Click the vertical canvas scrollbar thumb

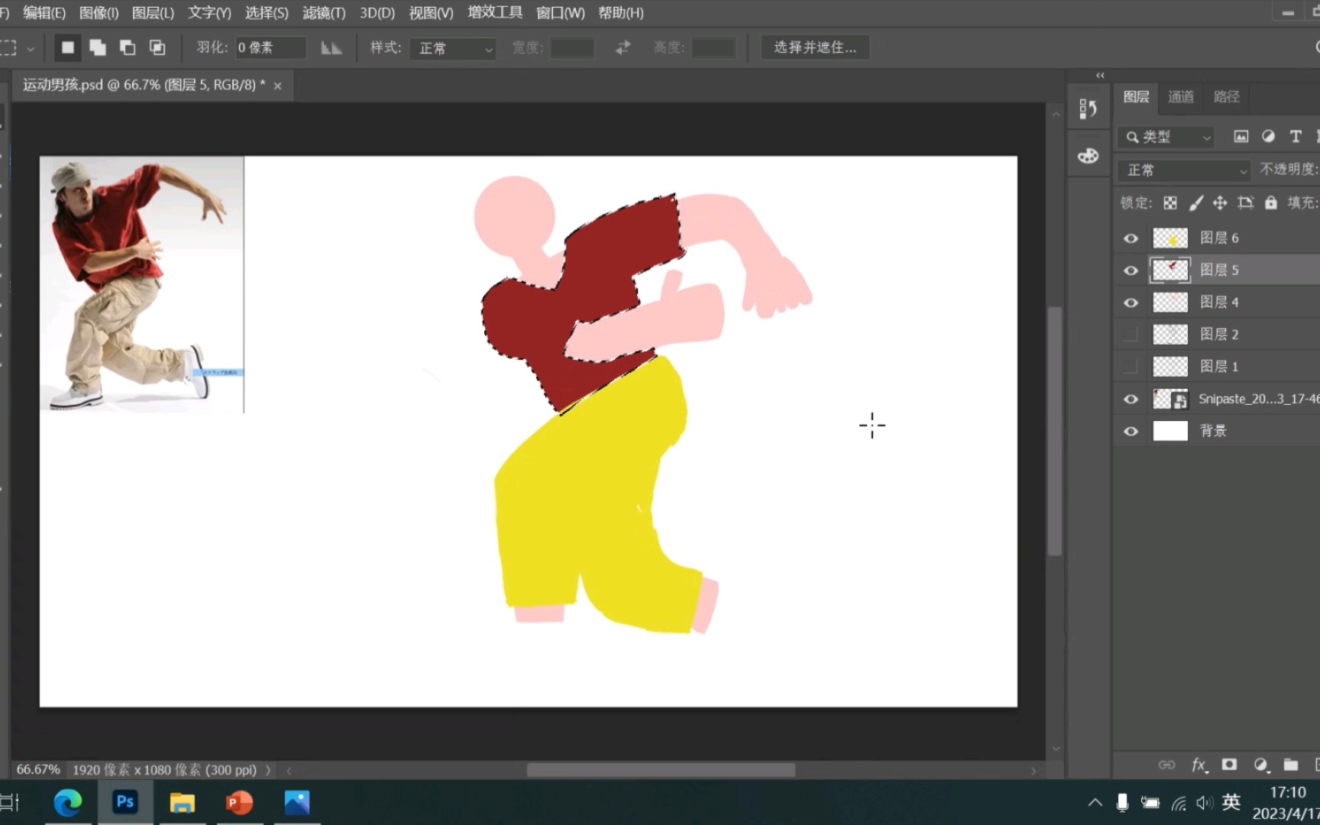tap(1055, 430)
